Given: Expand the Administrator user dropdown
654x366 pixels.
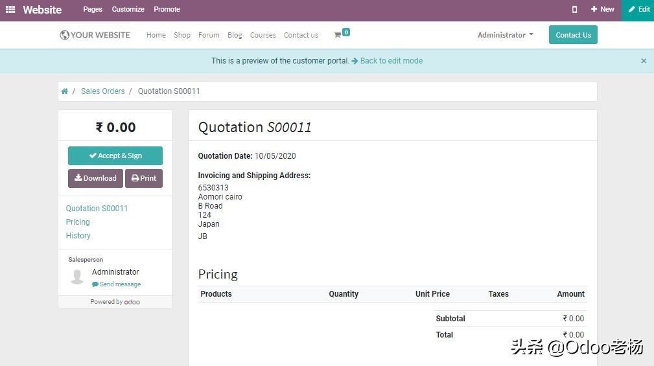Looking at the screenshot, I should click(505, 35).
